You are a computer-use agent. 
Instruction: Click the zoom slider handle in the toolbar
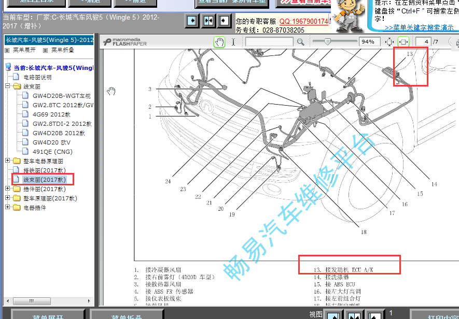point(327,42)
